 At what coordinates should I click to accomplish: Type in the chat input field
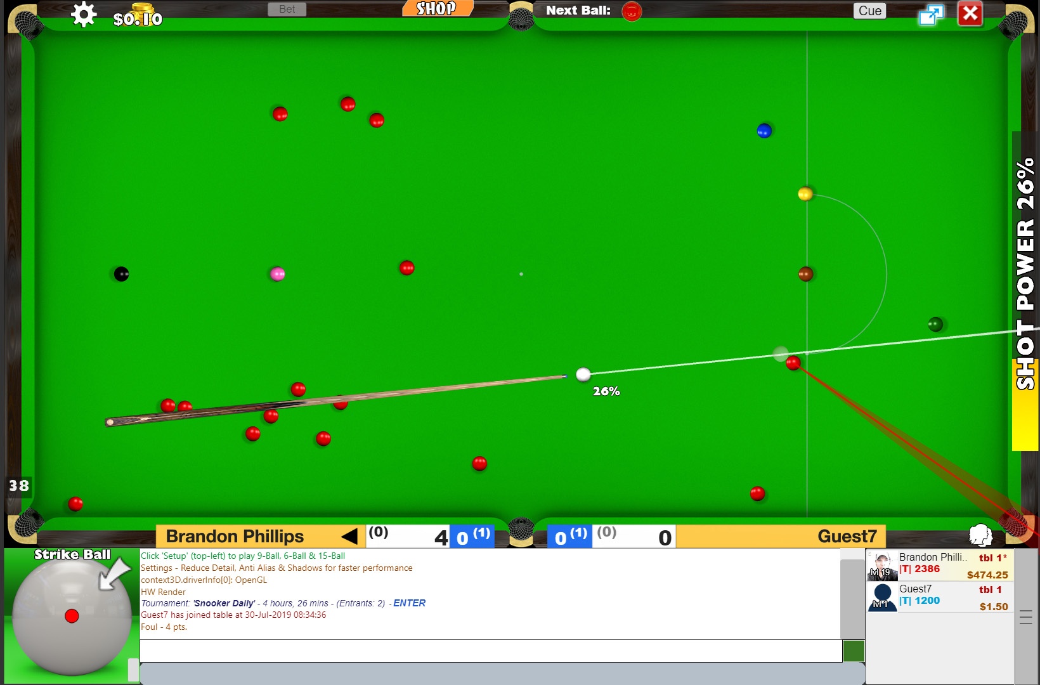(490, 651)
